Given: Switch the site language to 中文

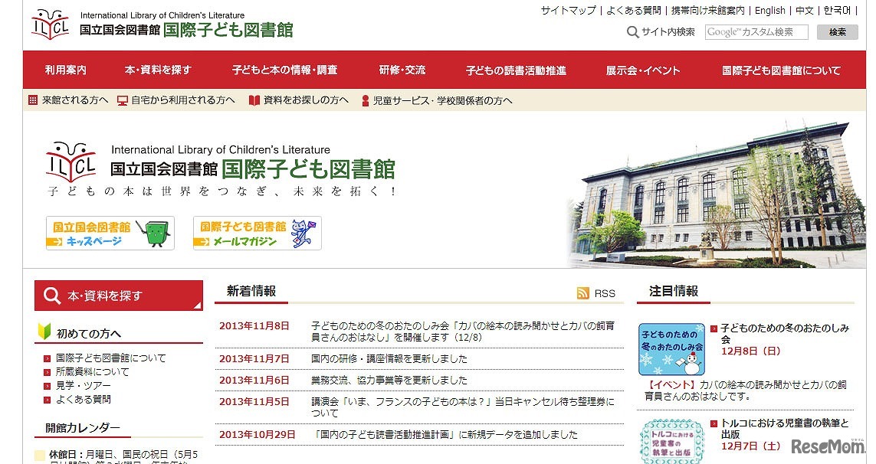Looking at the screenshot, I should tap(805, 10).
